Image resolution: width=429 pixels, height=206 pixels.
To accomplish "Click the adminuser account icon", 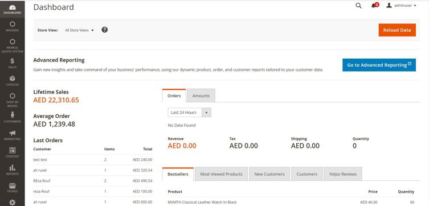I will (x=389, y=5).
